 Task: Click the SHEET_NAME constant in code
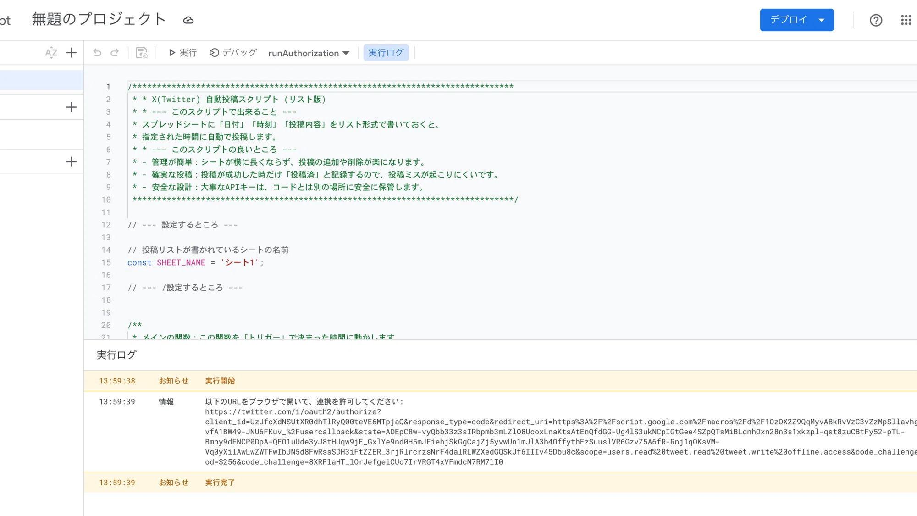(181, 263)
